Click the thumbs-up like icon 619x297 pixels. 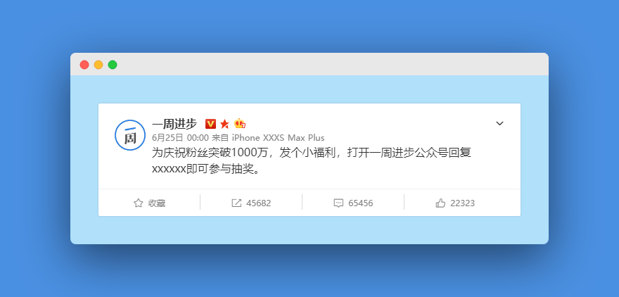point(440,203)
